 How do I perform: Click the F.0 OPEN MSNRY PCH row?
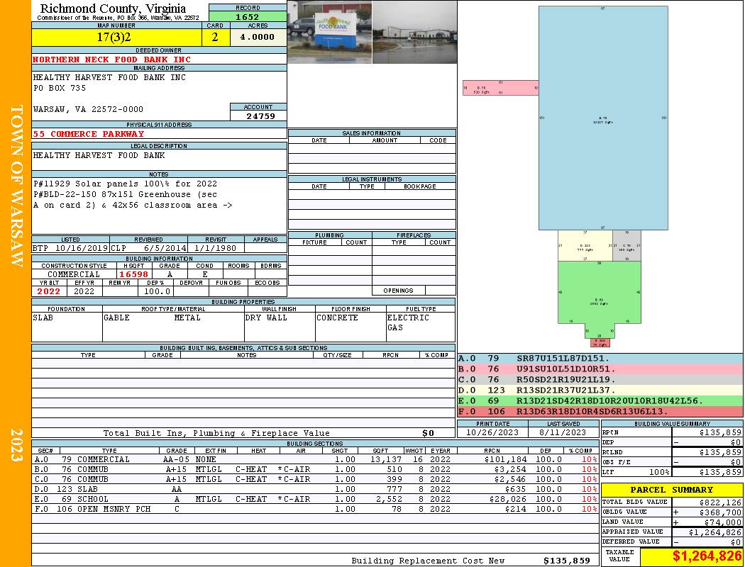pos(316,509)
